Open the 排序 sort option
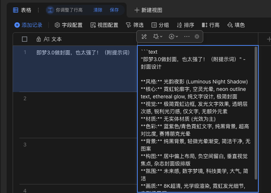 coord(185,25)
